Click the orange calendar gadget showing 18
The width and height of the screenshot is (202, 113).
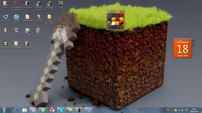[182, 48]
